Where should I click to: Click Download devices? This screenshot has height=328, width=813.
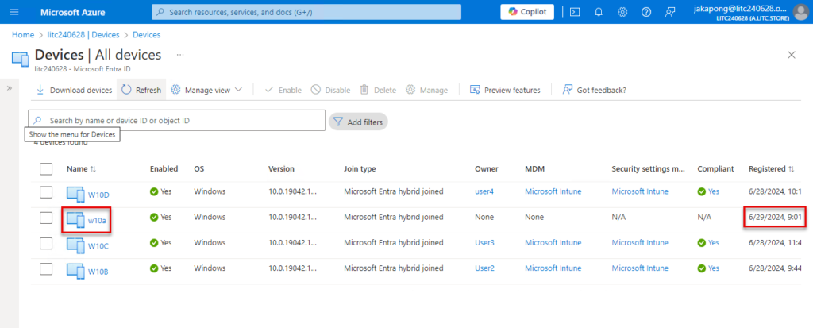[74, 90]
